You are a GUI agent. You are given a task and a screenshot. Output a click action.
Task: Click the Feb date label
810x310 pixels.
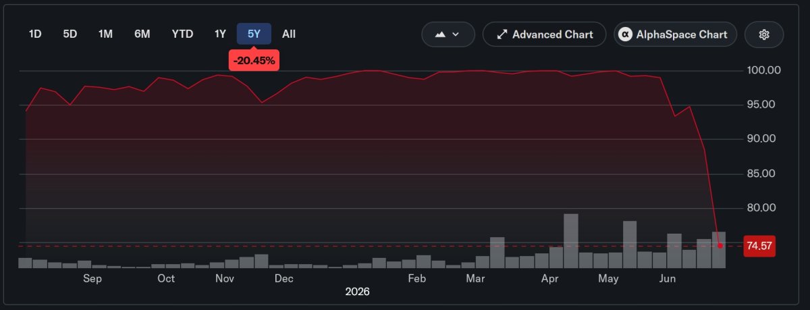coord(416,278)
